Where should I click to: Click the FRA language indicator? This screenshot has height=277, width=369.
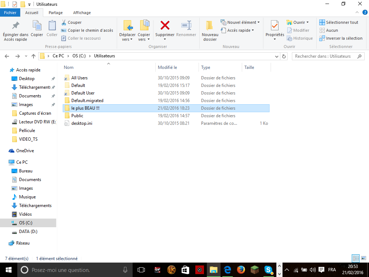pos(332,270)
